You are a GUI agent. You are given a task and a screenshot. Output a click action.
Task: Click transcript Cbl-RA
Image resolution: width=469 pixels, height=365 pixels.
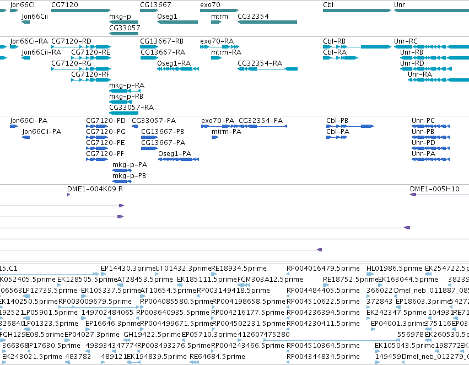(x=335, y=52)
